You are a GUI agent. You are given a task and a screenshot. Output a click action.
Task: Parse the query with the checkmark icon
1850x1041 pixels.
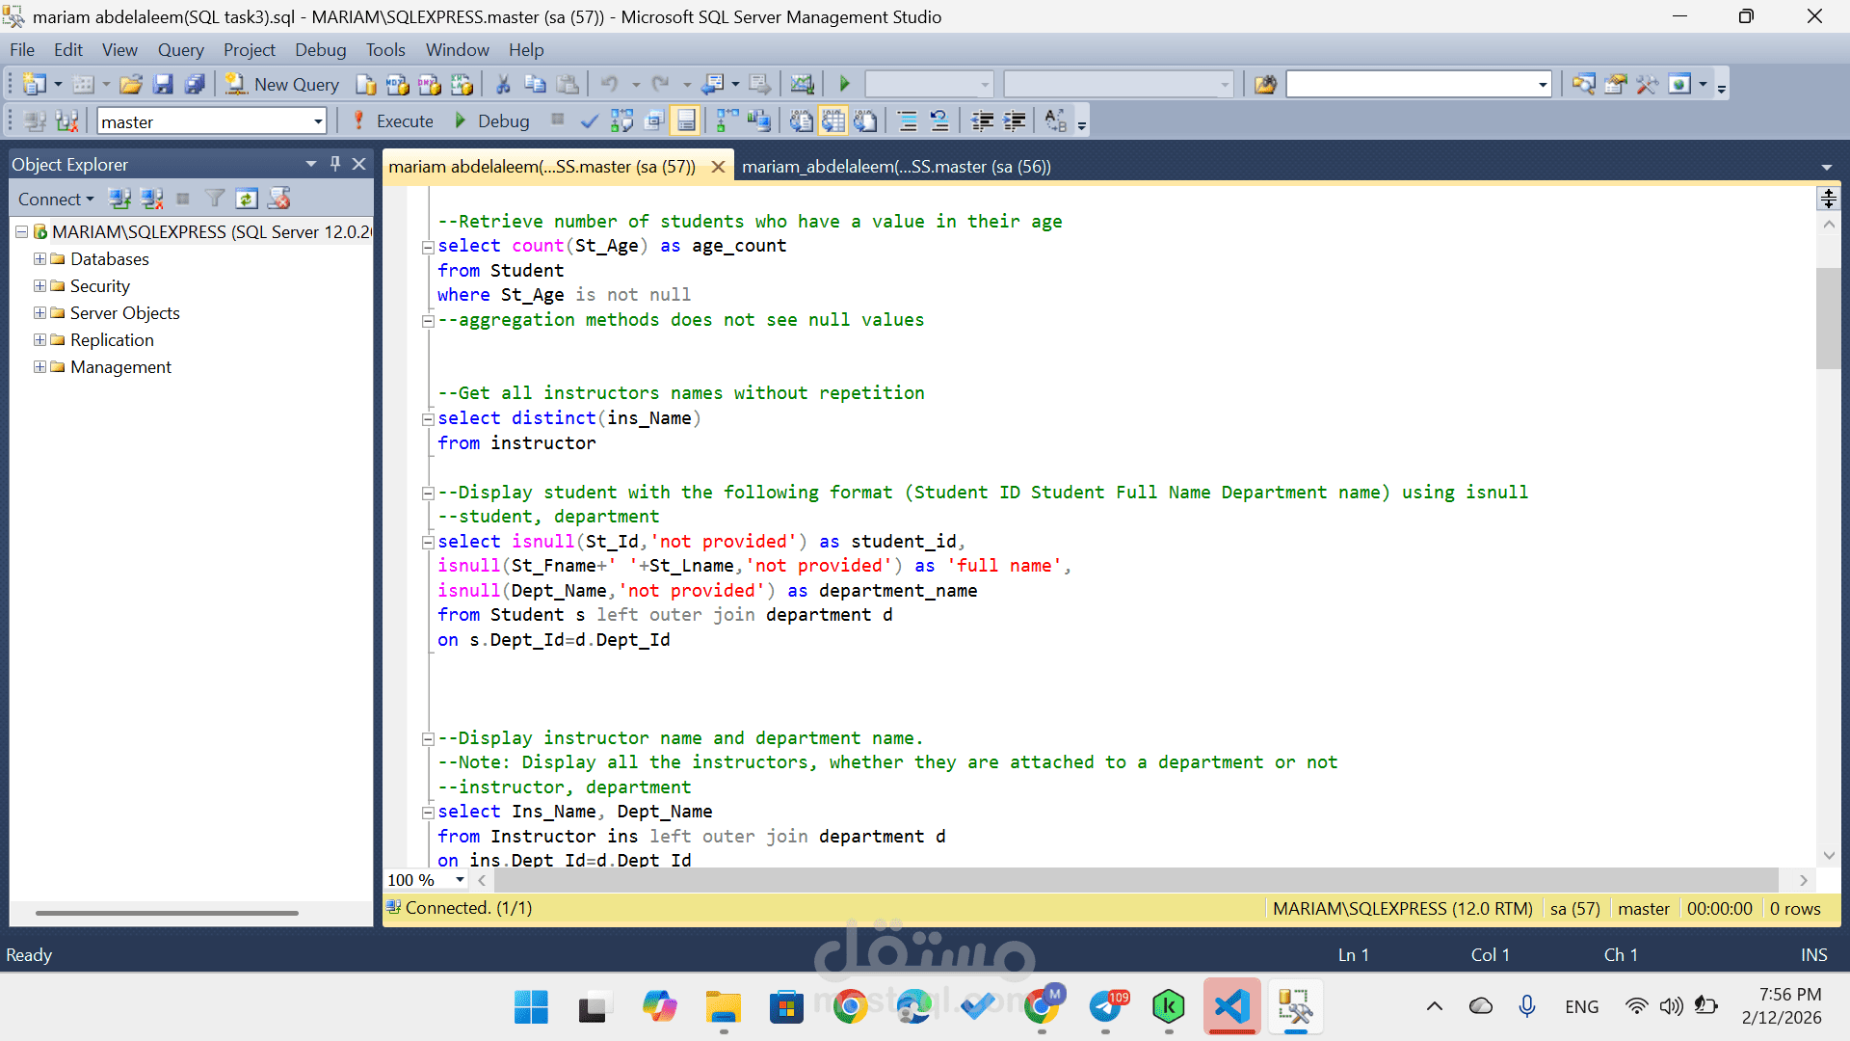(x=590, y=120)
